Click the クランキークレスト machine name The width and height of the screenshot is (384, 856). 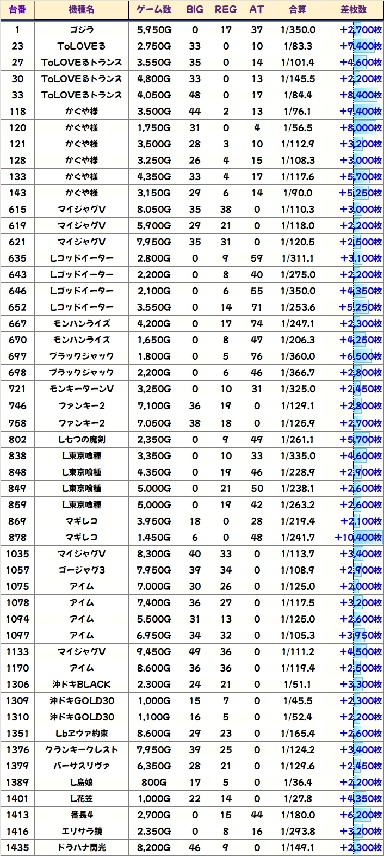click(82, 749)
